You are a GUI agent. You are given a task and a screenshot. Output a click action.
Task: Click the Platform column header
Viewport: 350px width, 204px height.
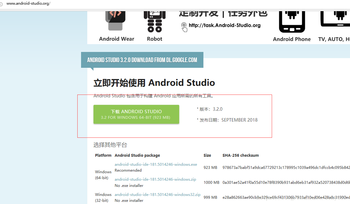coord(103,155)
